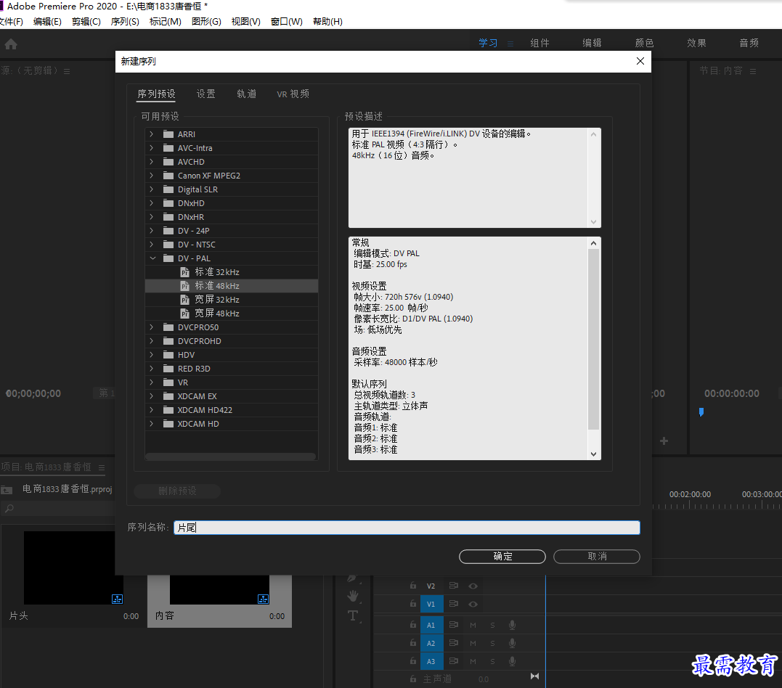Click the preset settings details scrollbar
This screenshot has width=782, height=688.
pos(593,339)
